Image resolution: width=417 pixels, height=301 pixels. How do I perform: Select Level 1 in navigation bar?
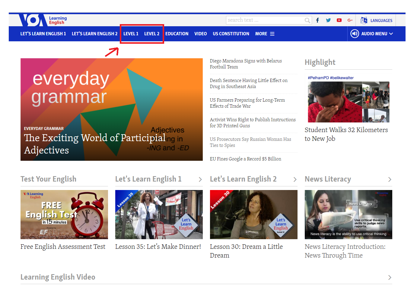point(131,34)
